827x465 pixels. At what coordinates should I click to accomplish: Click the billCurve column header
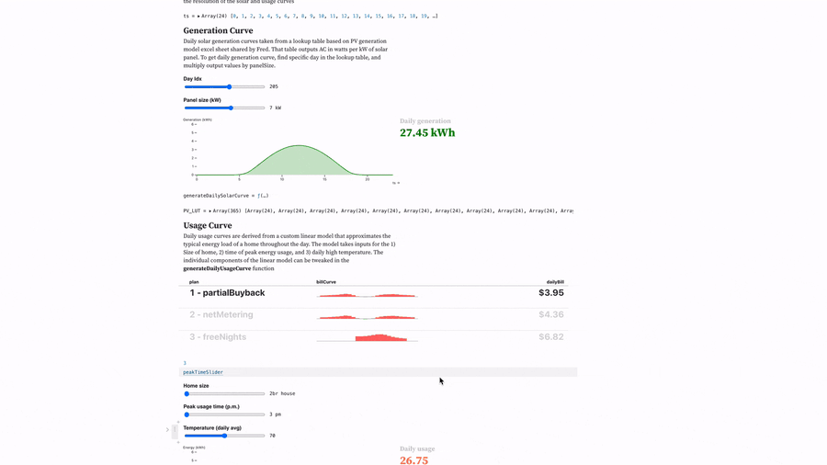pyautogui.click(x=326, y=282)
